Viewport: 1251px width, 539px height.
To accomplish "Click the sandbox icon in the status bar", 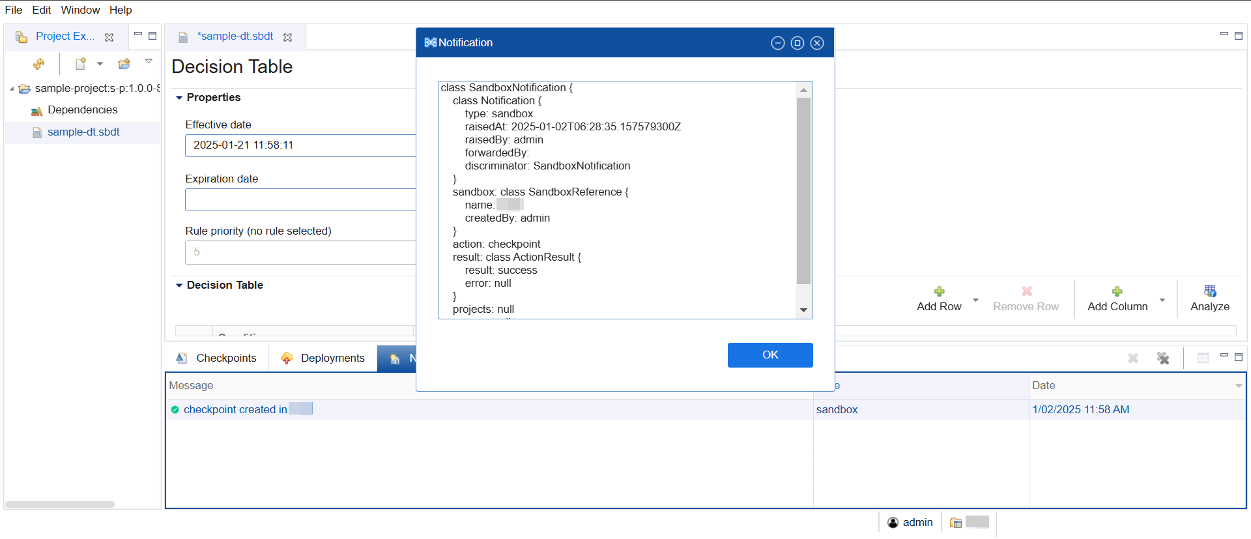I will 956,523.
